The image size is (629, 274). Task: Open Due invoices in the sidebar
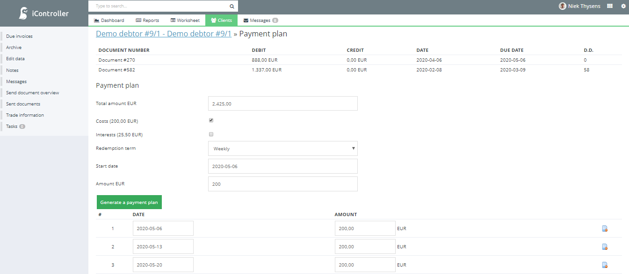point(19,36)
